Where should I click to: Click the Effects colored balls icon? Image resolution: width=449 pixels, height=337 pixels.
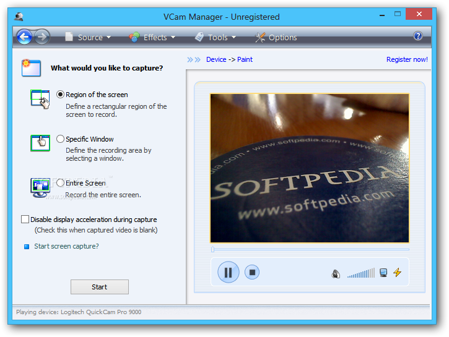point(134,37)
